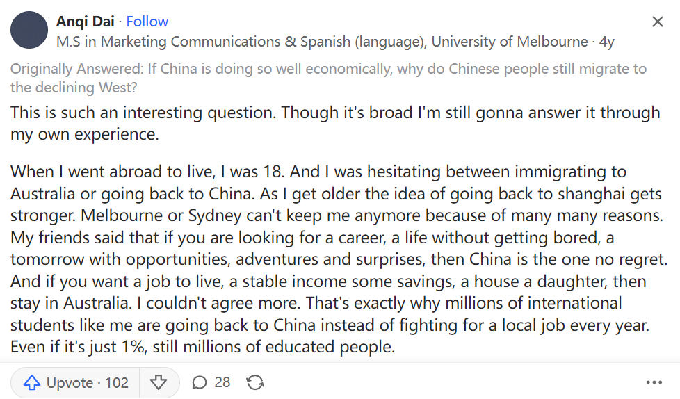Follow Anqi Dai
This screenshot has height=399, width=680.
[x=147, y=22]
